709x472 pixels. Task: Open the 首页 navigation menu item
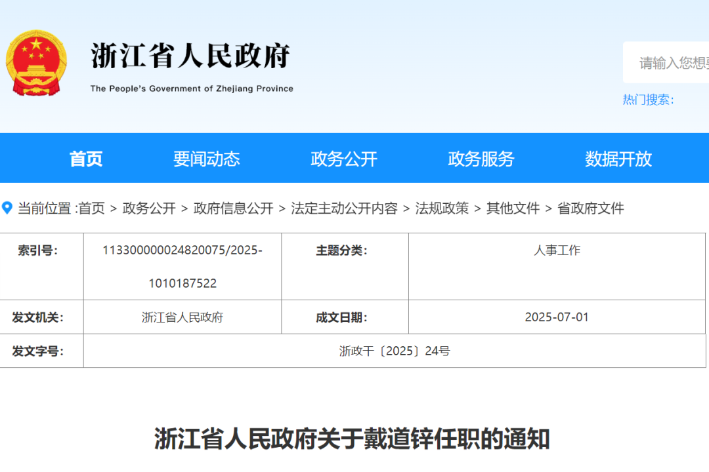tap(86, 158)
